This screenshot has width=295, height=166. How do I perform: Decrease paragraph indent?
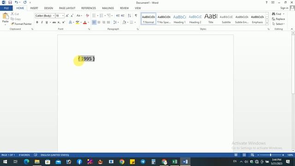coord(118,16)
